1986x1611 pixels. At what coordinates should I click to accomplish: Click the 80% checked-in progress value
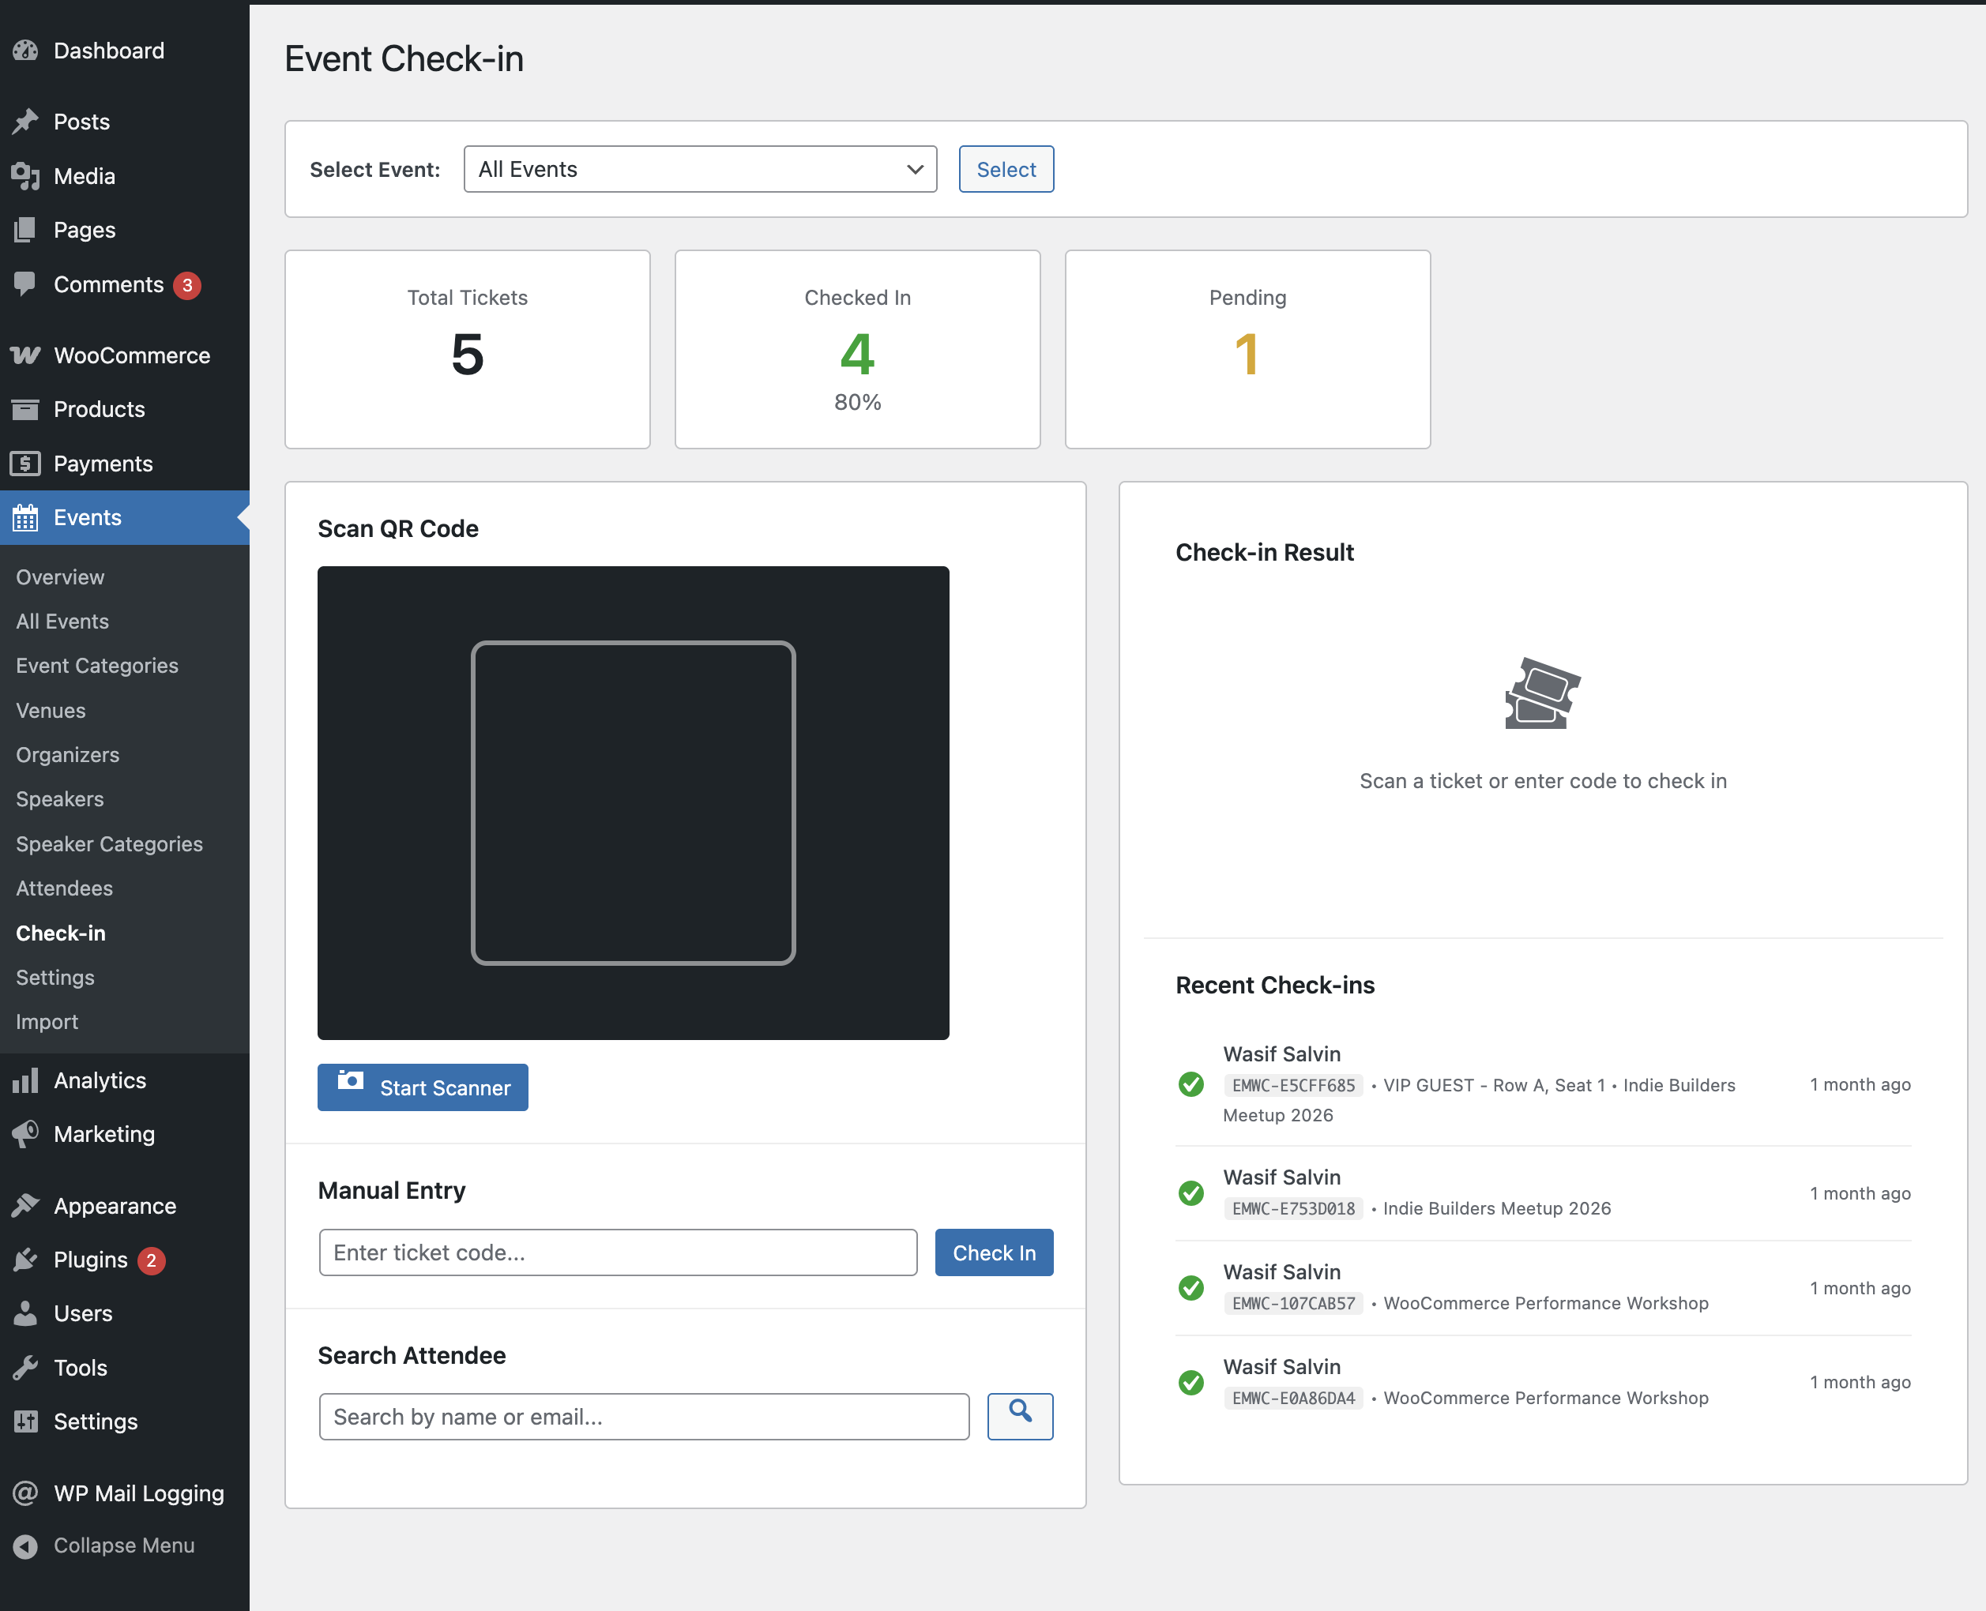coord(856,402)
